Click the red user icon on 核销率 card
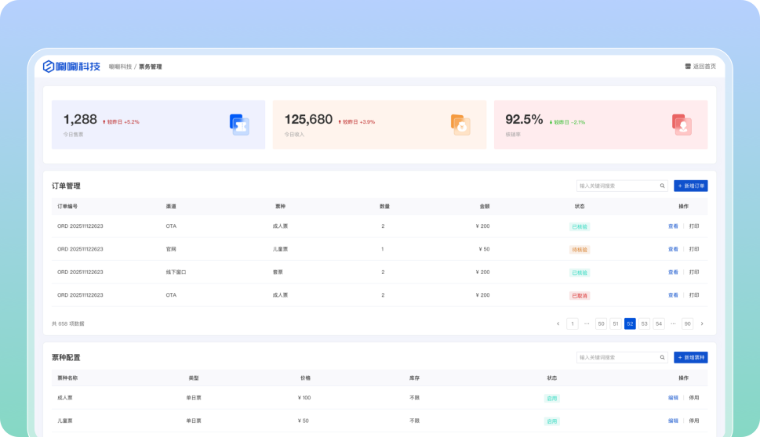Screen dimensions: 760x437 pyautogui.click(x=682, y=125)
